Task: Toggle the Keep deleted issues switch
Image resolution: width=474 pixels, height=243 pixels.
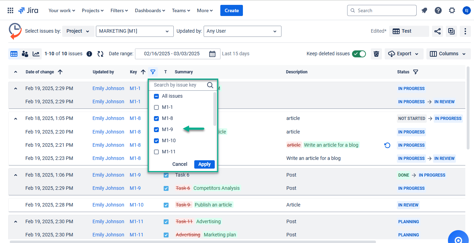Action: tap(359, 54)
